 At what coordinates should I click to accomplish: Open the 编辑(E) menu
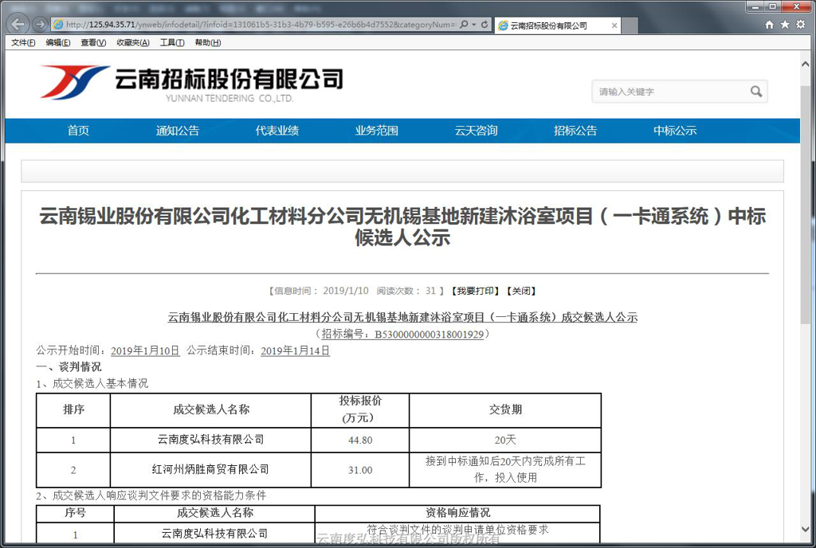pos(58,43)
